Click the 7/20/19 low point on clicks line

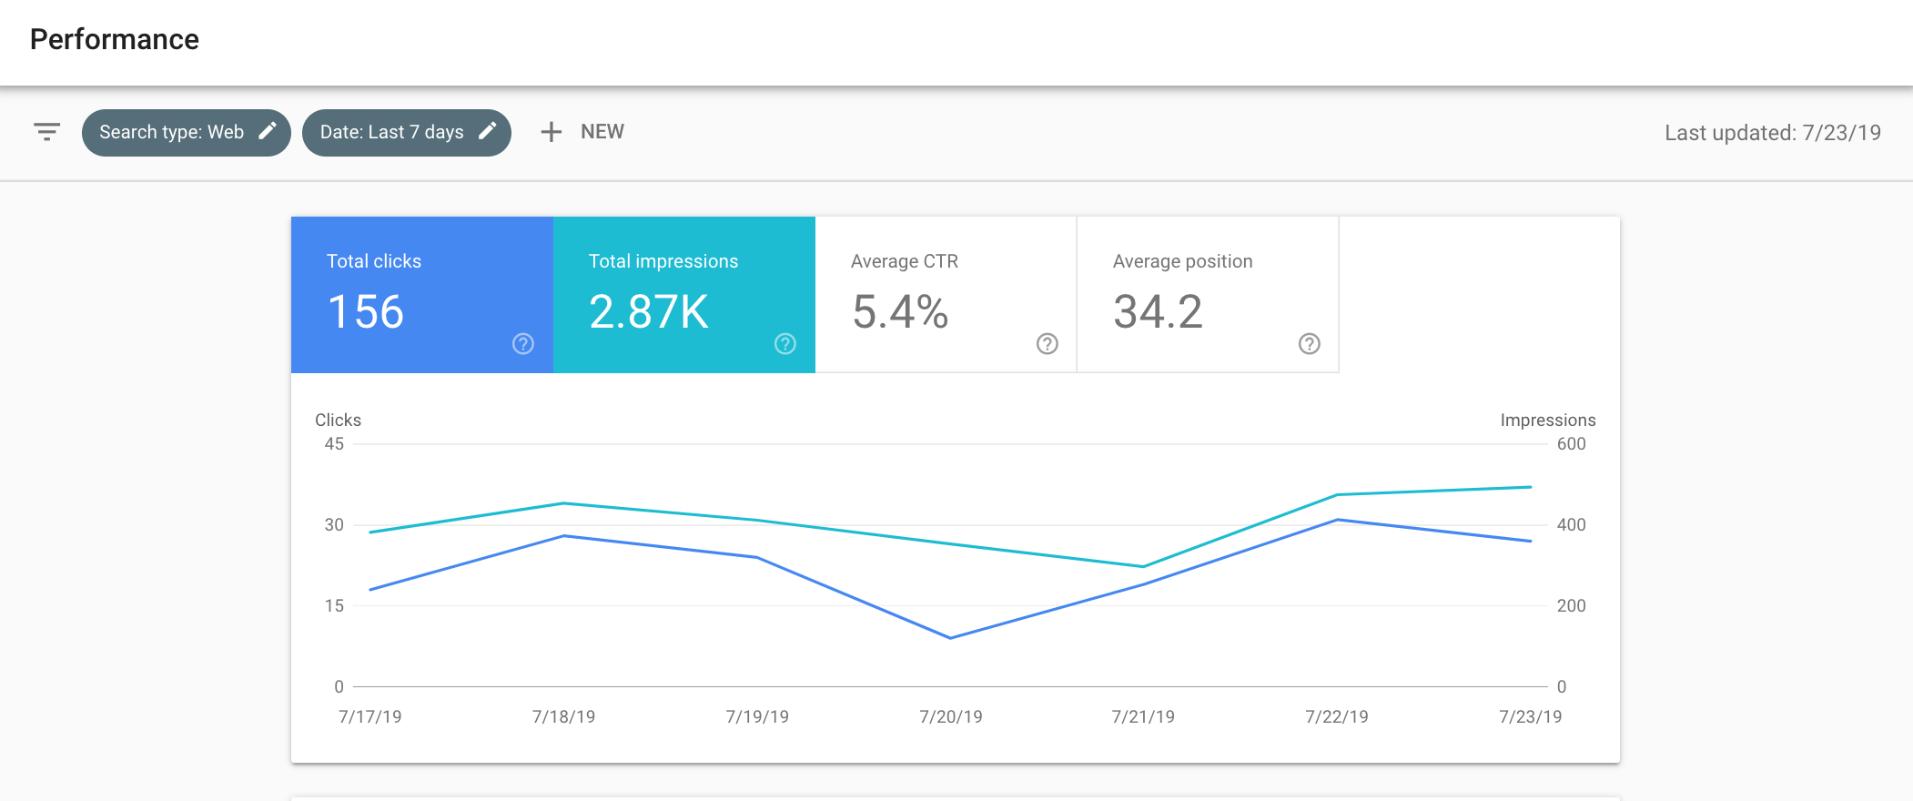coord(951,638)
